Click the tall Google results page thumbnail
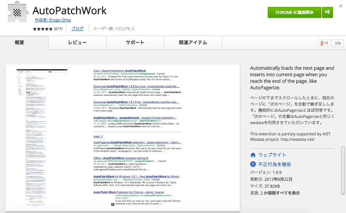 point(42,138)
